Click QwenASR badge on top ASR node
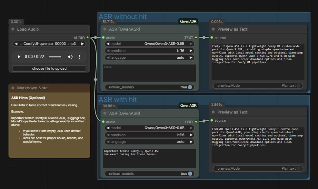The width and height of the screenshot is (318, 189). [x=188, y=21]
